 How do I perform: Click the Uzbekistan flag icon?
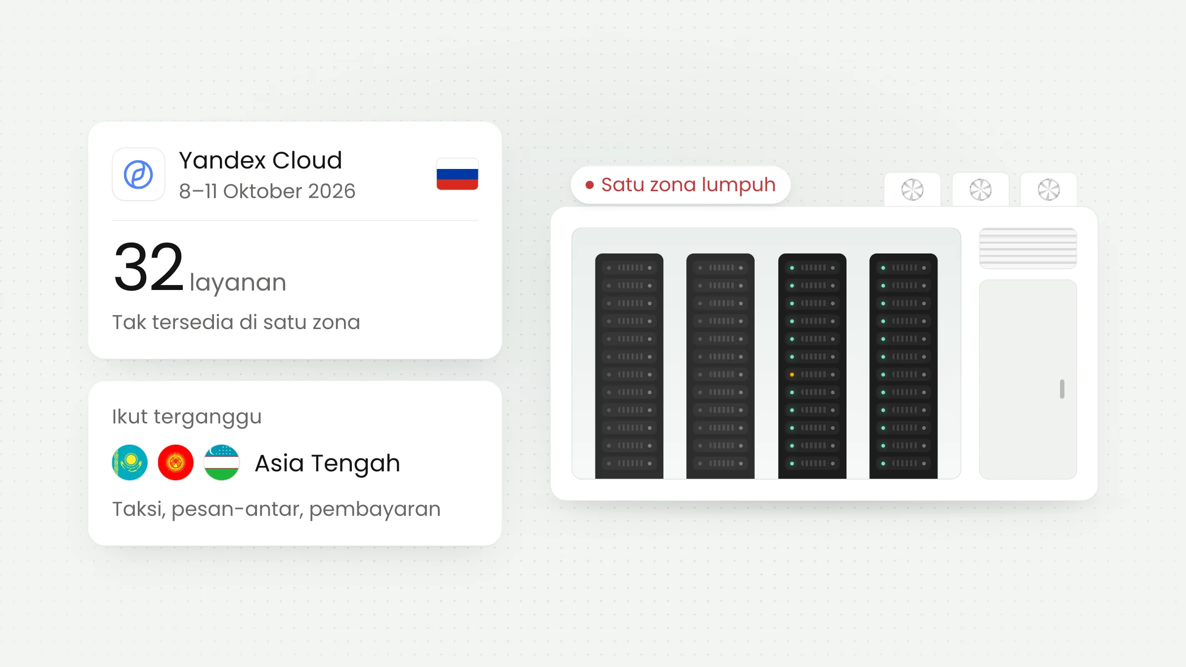point(221,462)
